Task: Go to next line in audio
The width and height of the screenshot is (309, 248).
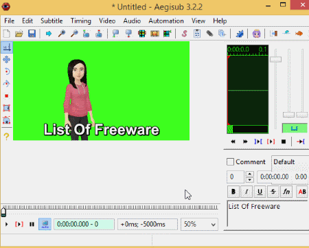Action: pos(245,142)
